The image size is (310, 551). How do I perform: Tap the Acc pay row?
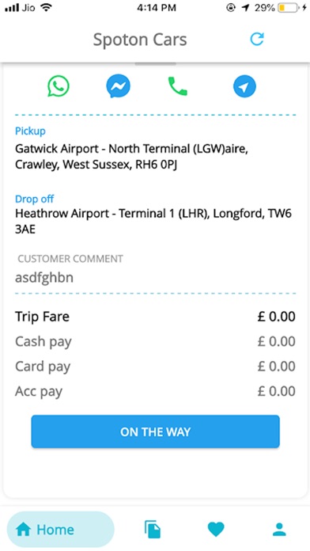pyautogui.click(x=155, y=391)
